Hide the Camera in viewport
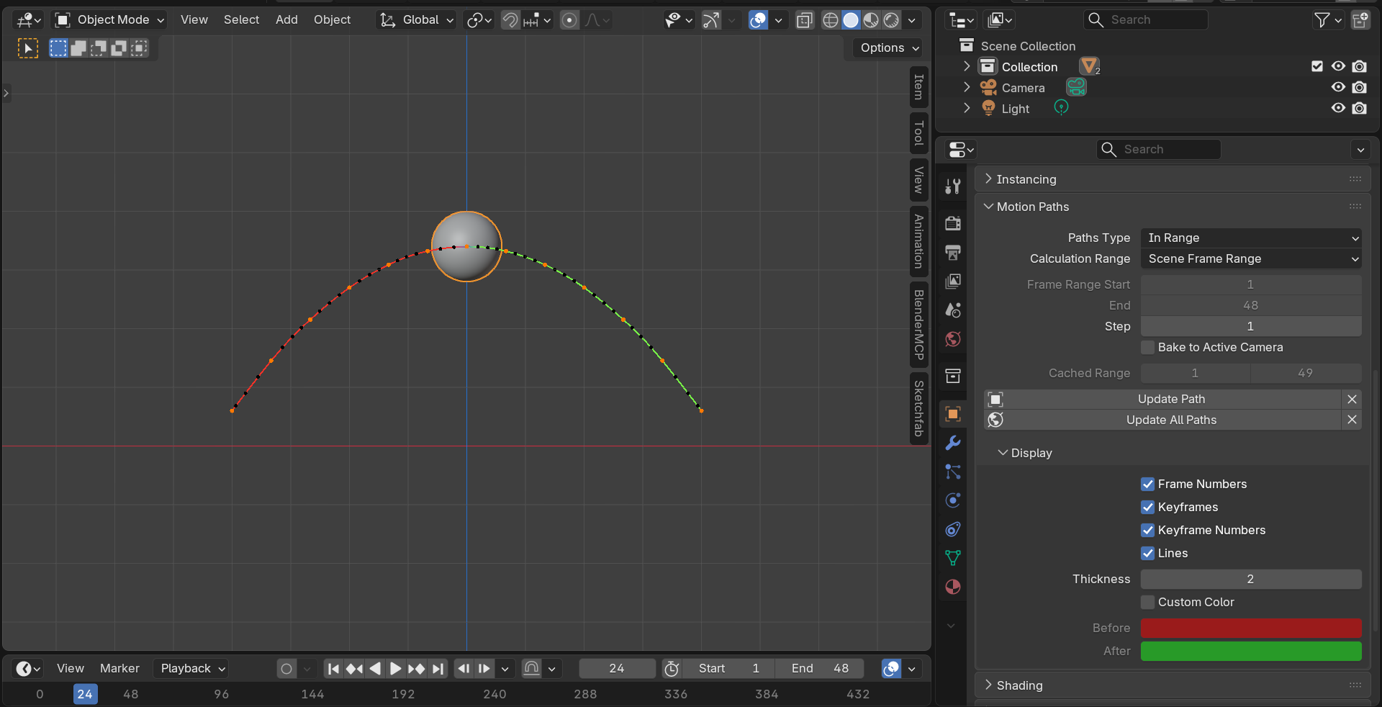1382x707 pixels. [x=1338, y=87]
